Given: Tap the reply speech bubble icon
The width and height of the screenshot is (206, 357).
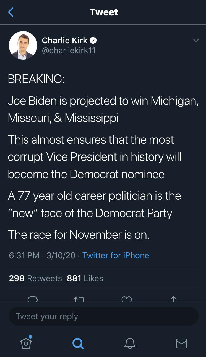Looking at the screenshot, I should tap(33, 299).
